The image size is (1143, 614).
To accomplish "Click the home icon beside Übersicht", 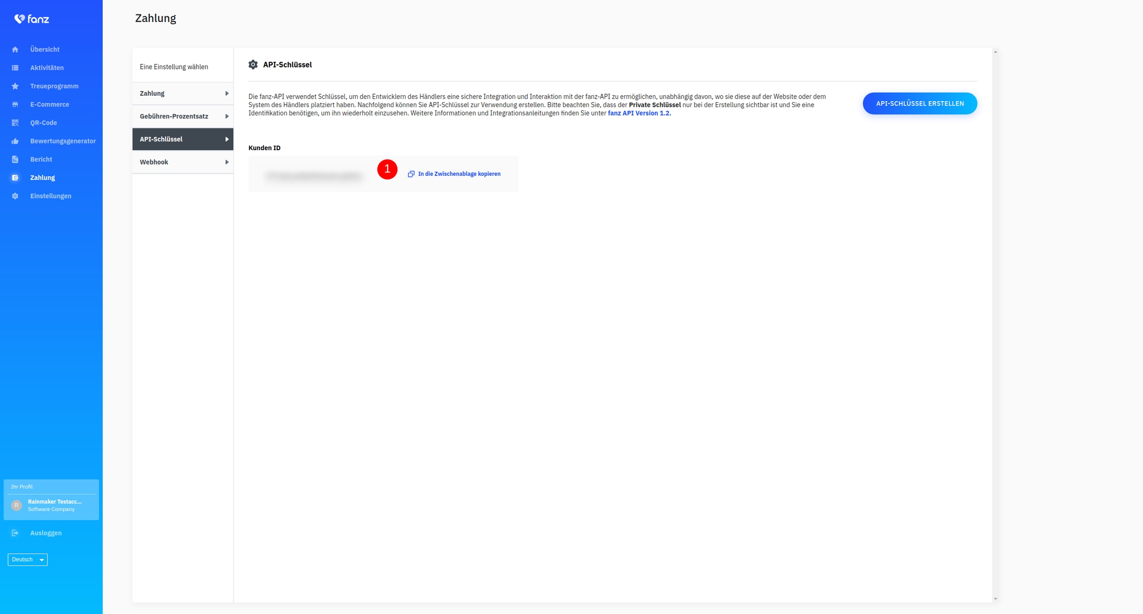I will (x=15, y=50).
